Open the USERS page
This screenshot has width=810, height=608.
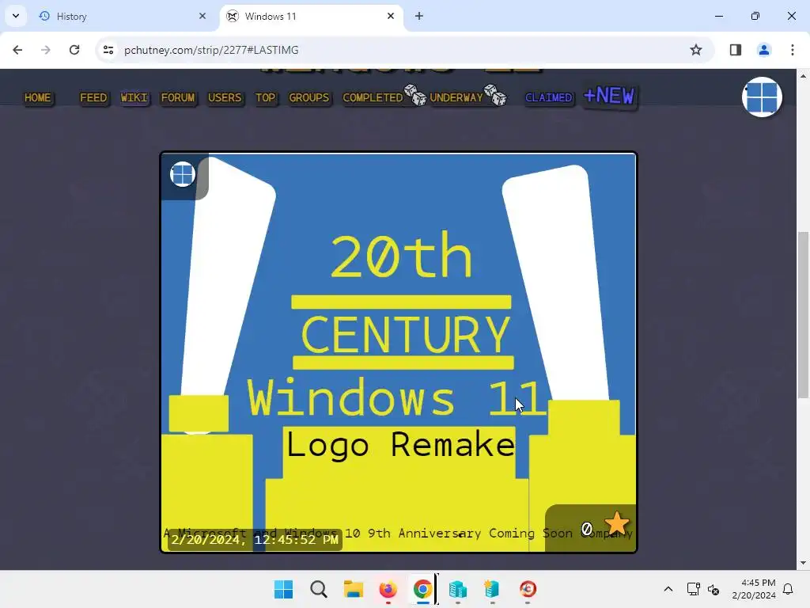pos(225,97)
